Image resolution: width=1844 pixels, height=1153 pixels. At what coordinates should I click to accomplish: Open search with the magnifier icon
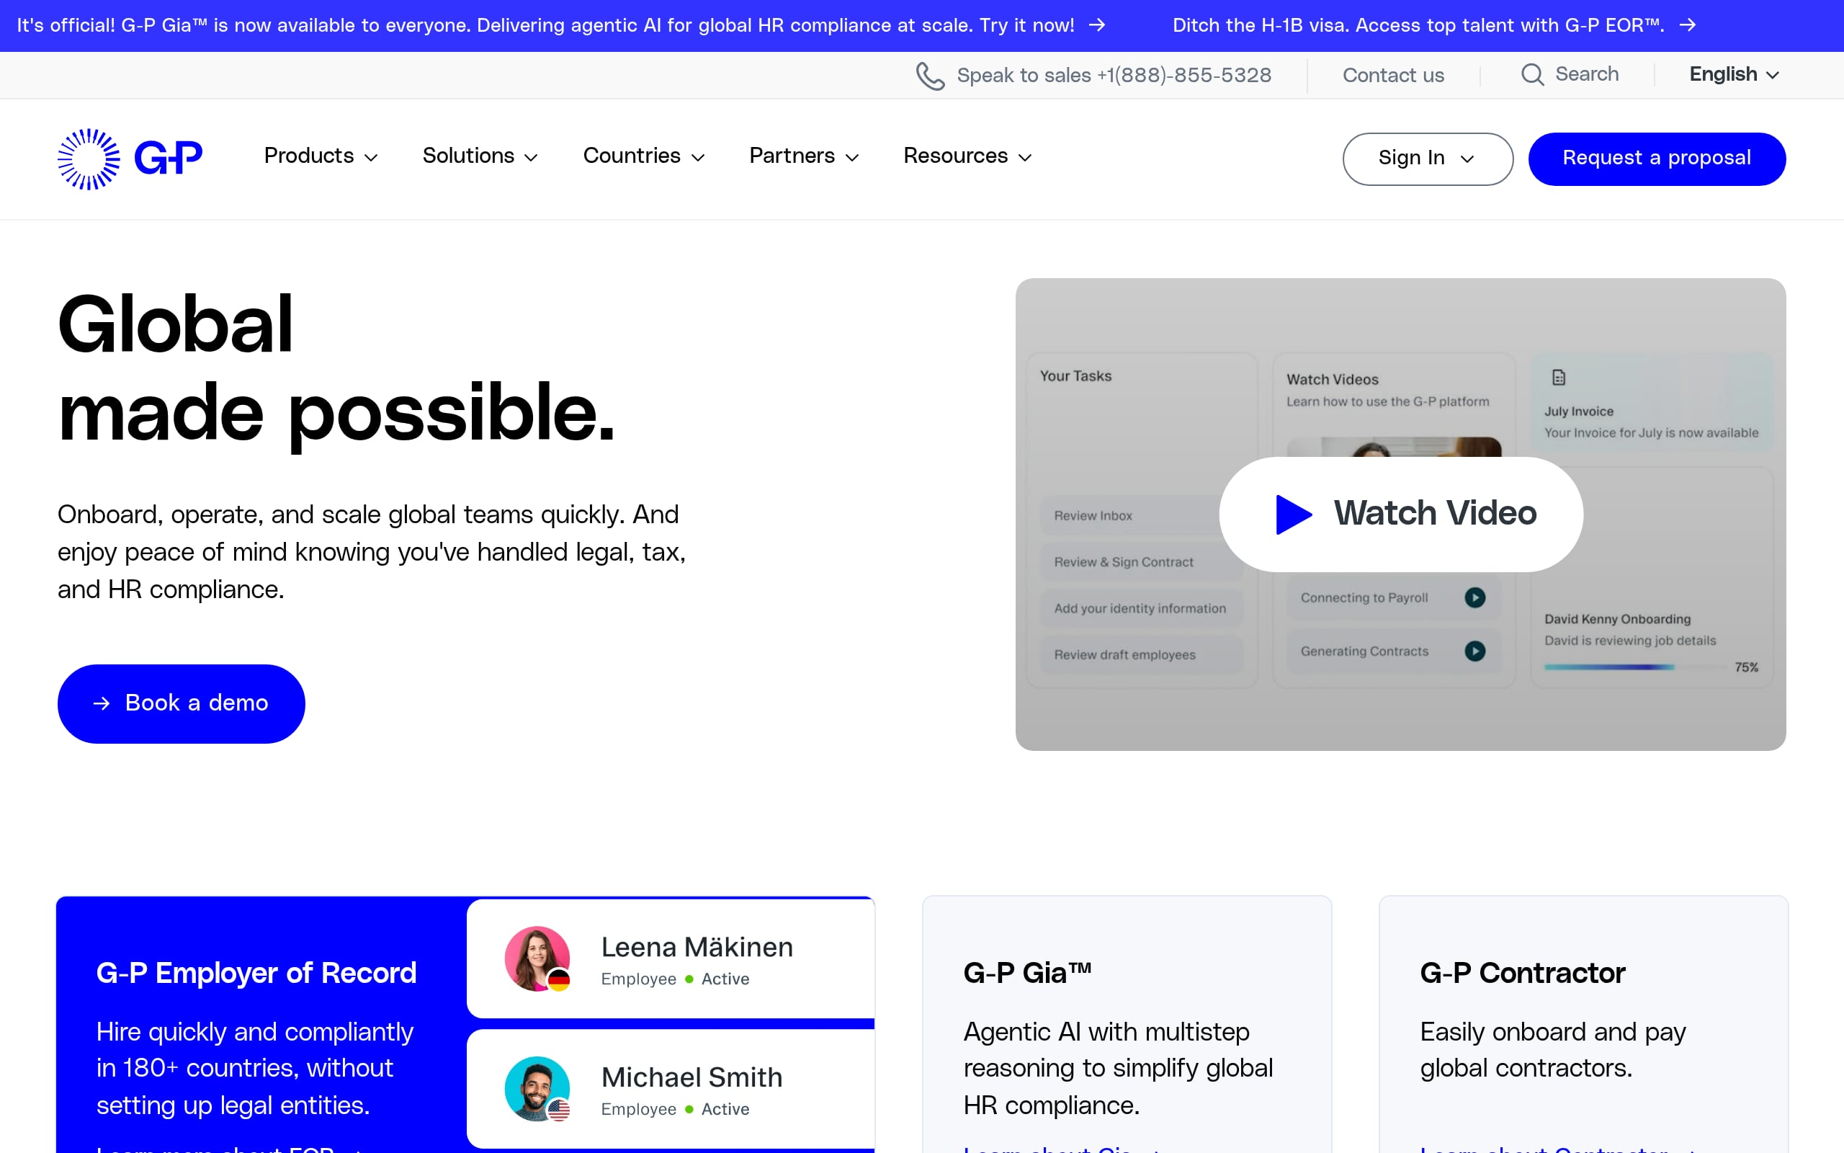coord(1532,74)
